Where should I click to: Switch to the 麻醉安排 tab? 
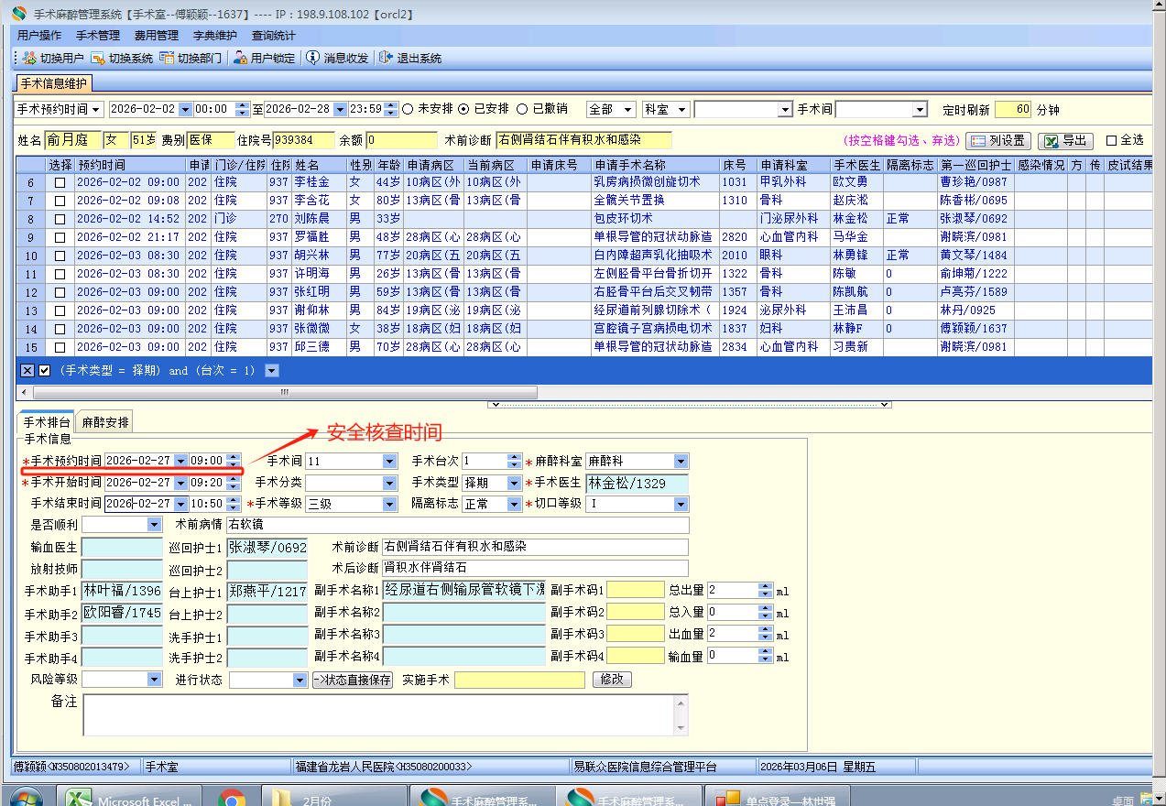tap(105, 422)
